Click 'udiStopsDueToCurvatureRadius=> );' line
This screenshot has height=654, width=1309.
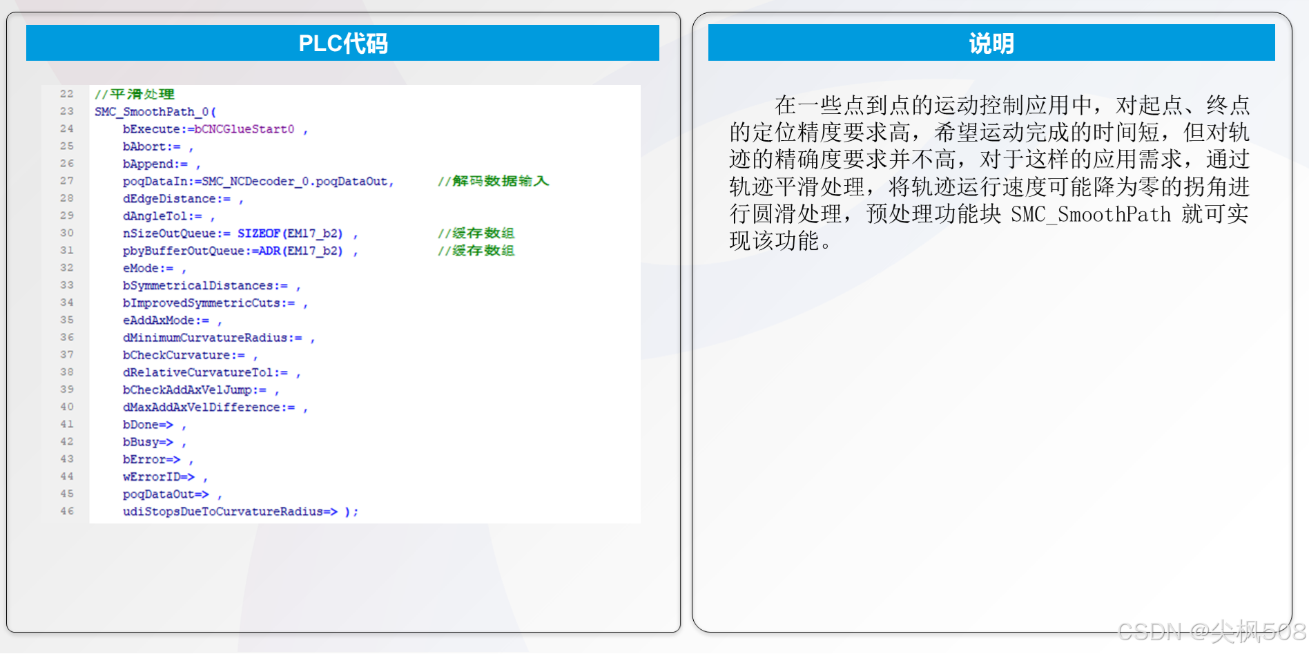[x=240, y=512]
